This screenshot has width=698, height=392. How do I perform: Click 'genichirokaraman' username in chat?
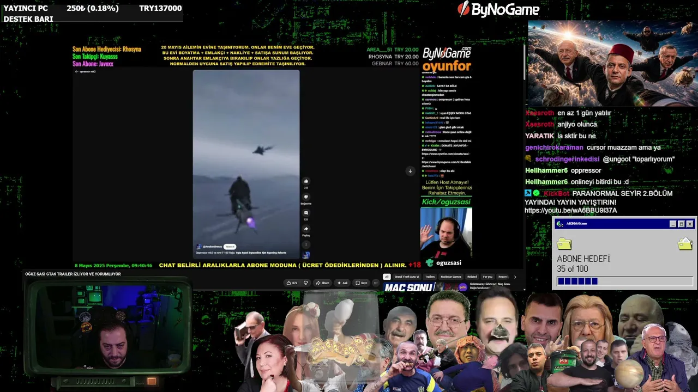(x=554, y=148)
